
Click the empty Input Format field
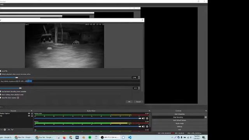(x=70, y=85)
